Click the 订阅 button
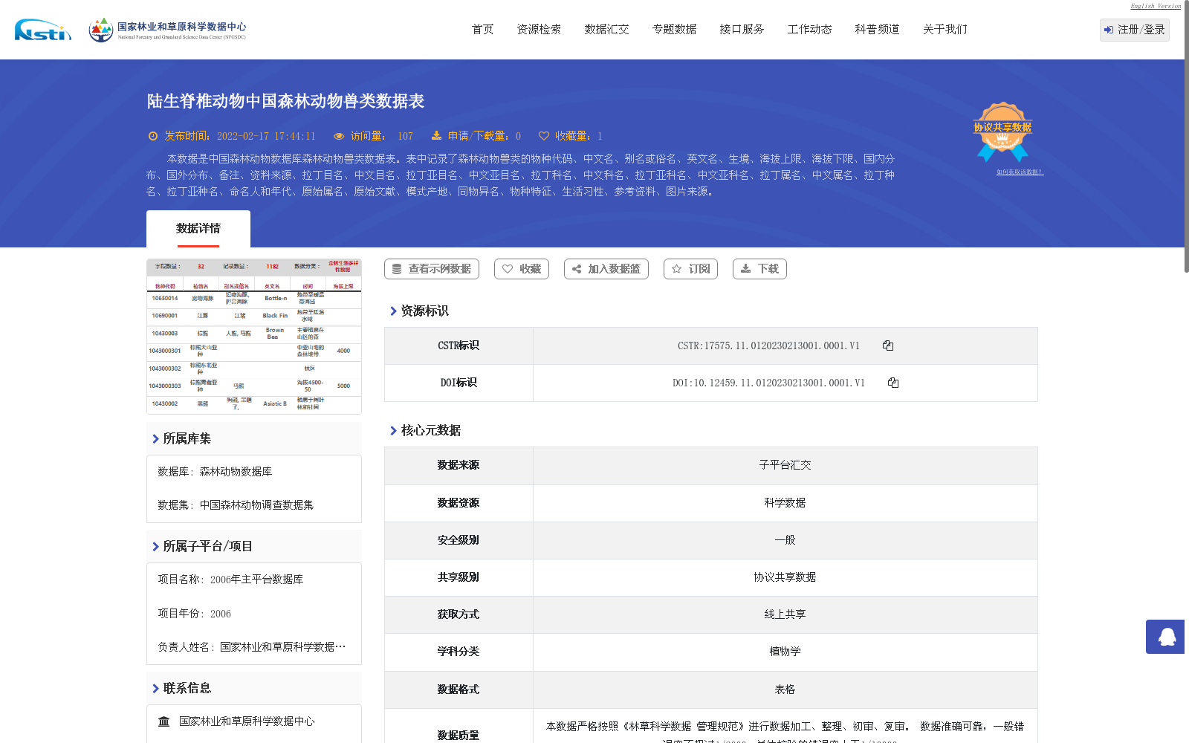This screenshot has height=743, width=1189. (x=690, y=269)
